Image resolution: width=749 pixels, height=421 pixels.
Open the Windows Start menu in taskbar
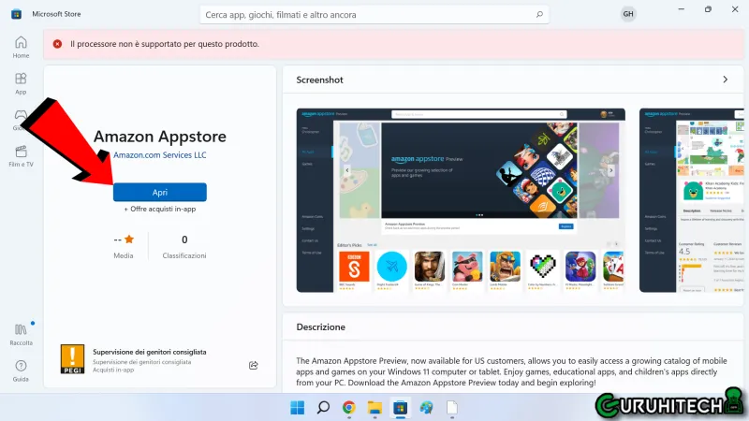point(297,408)
